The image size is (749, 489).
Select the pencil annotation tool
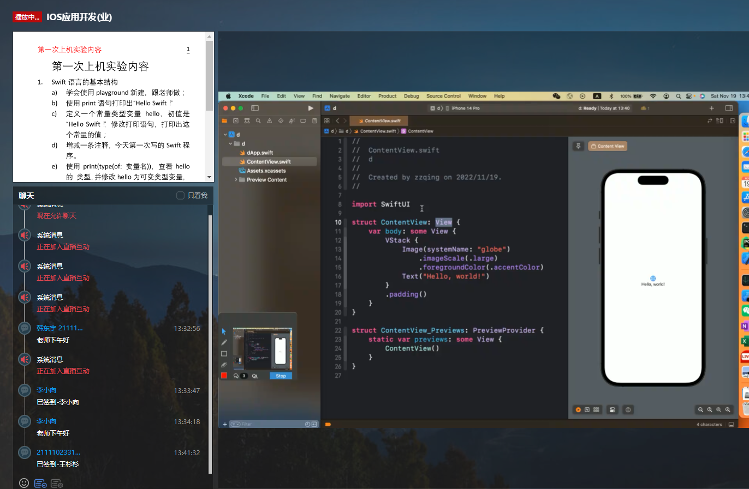tap(224, 342)
